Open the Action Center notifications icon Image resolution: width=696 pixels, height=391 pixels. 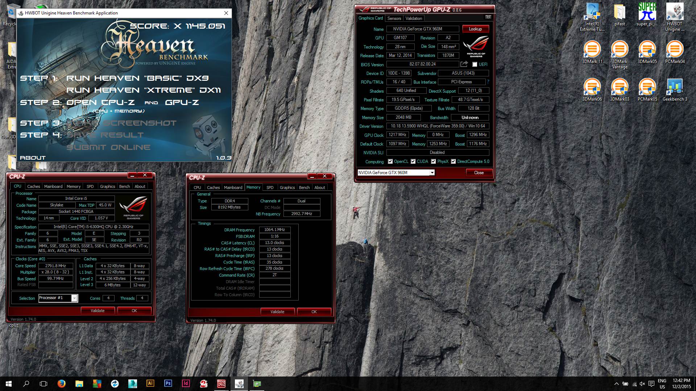click(x=651, y=384)
